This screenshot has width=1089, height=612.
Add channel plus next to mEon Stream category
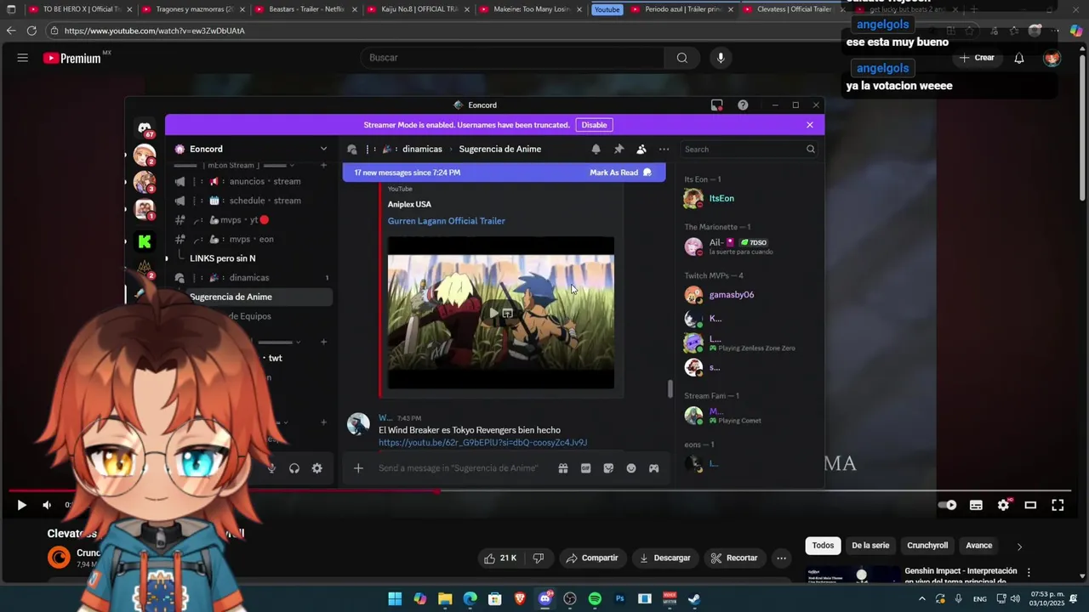pos(323,166)
